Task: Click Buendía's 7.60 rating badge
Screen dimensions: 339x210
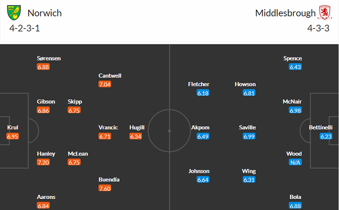Action: (x=105, y=189)
